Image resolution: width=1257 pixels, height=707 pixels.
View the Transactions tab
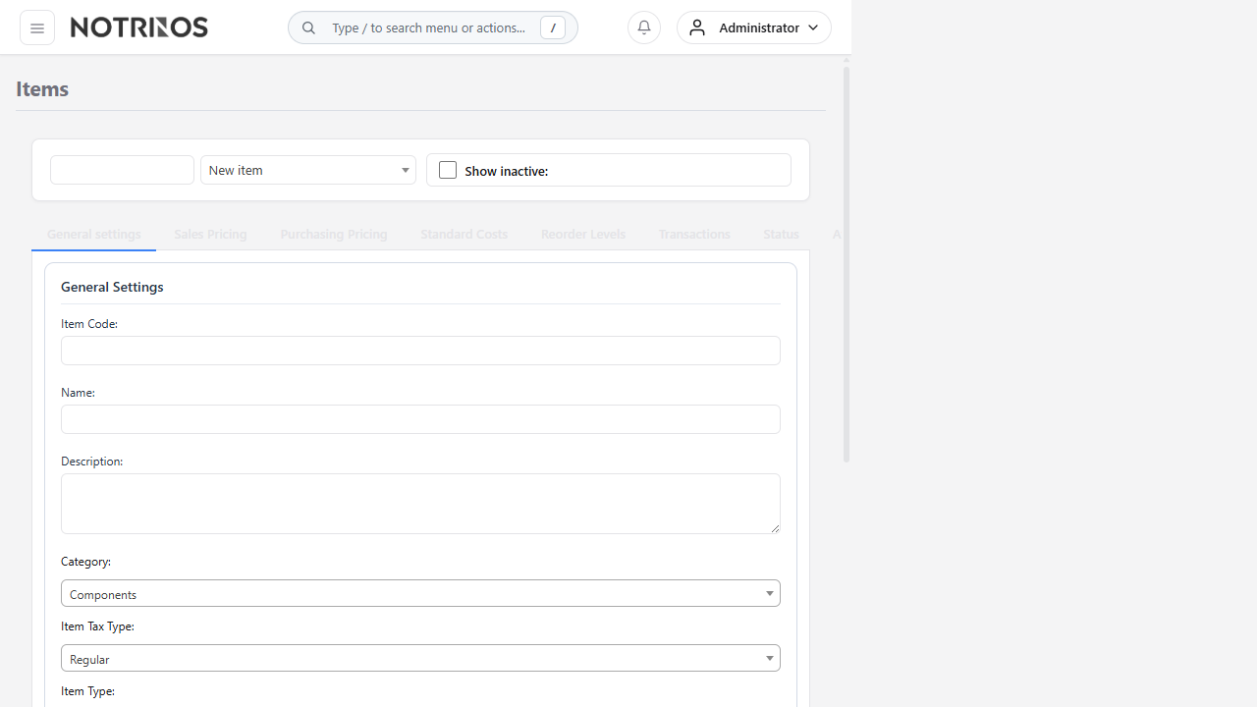[x=694, y=234]
